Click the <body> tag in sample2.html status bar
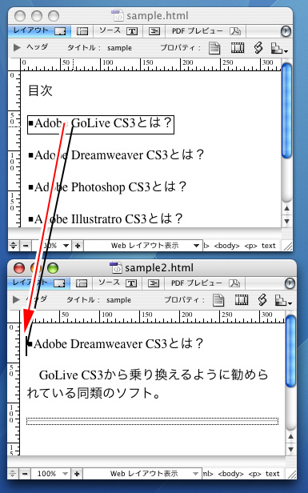Image resolution: width=308 pixels, height=493 pixels. point(230,474)
